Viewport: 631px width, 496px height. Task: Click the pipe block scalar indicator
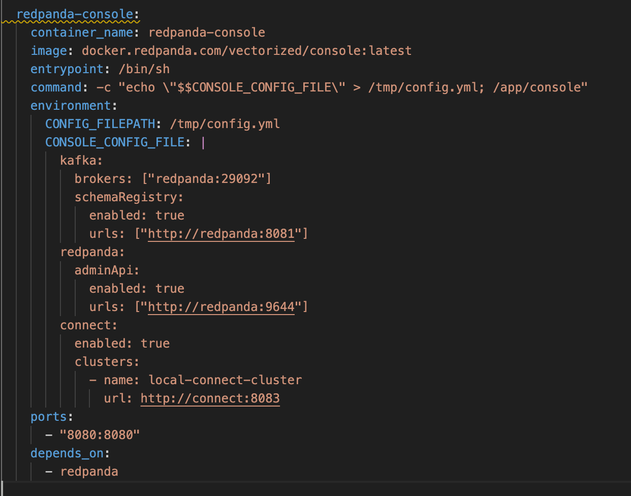pyautogui.click(x=203, y=142)
